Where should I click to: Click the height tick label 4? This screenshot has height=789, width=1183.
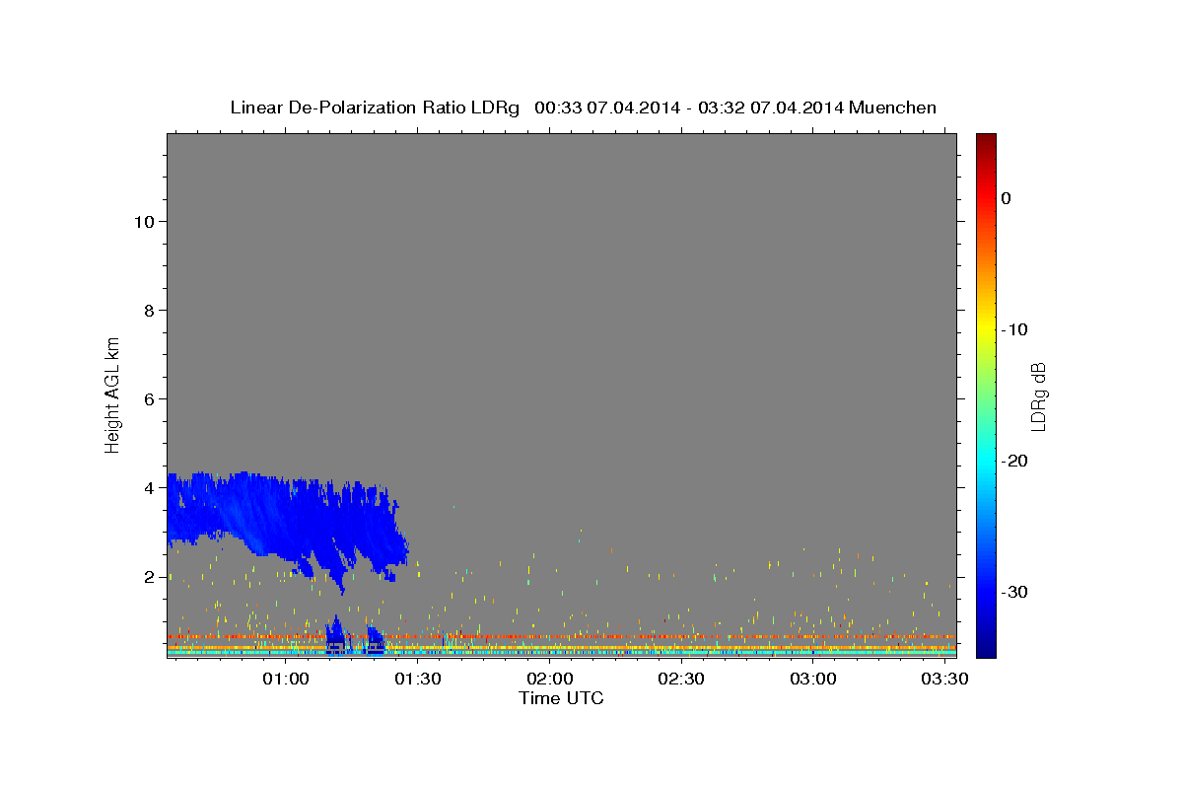click(150, 487)
